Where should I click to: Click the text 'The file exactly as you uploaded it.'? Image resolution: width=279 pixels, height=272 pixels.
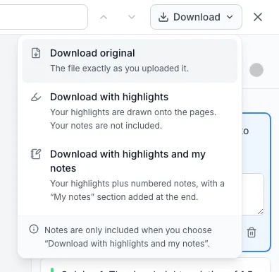(119, 69)
